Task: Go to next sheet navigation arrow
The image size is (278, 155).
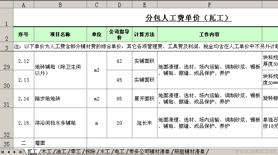Action: (15, 152)
